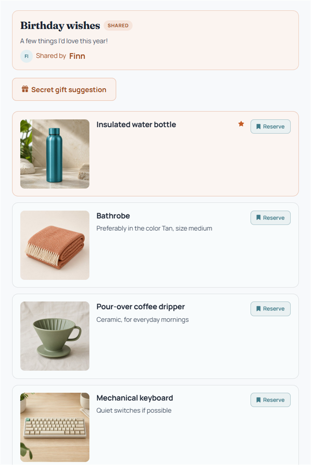Click the FI avatar circle
The height and width of the screenshot is (465, 311).
[26, 56]
